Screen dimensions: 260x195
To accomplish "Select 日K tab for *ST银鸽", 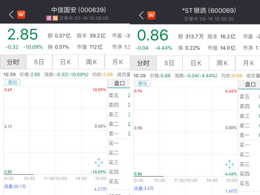I will (196, 63).
